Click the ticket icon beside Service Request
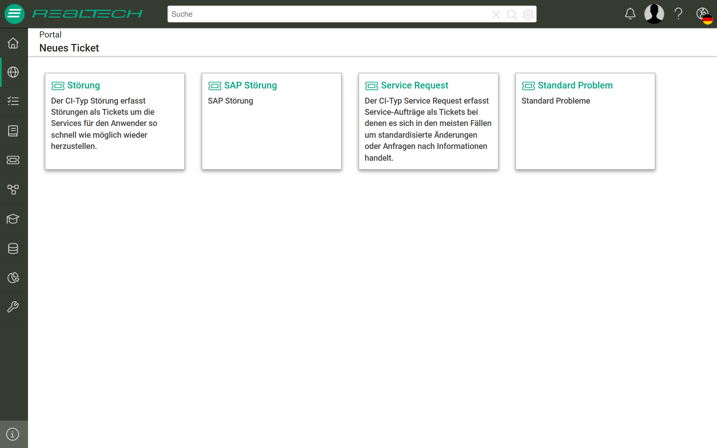Viewport: 717px width, 448px height. (372, 86)
